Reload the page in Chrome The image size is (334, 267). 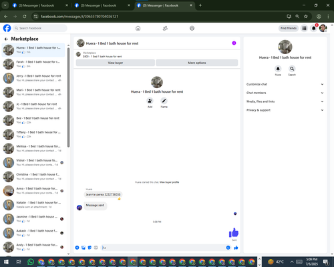coord(25,16)
